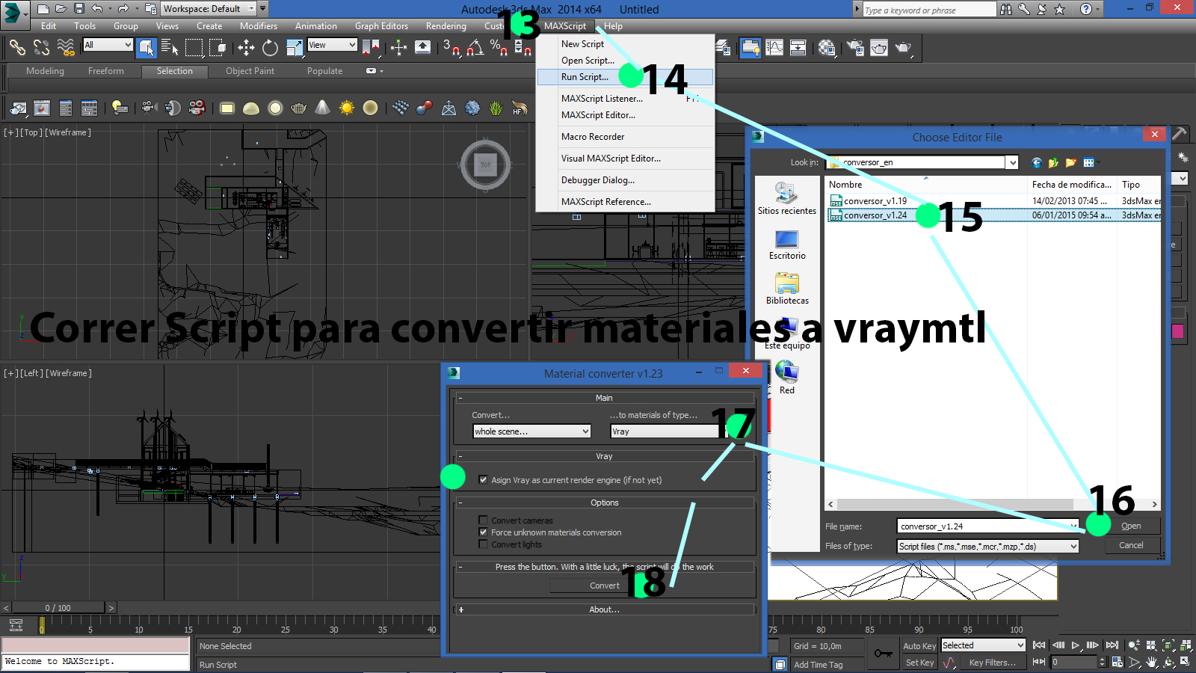Activate the Select and Scale tool
Image resolution: width=1196 pixels, height=673 pixels.
(294, 48)
